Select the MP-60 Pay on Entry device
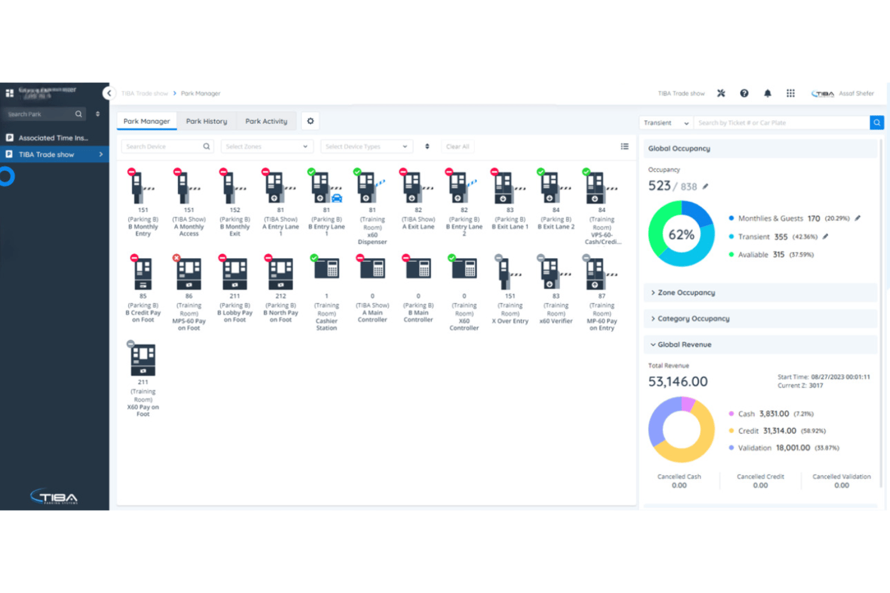Image resolution: width=890 pixels, height=593 pixels. pyautogui.click(x=601, y=273)
